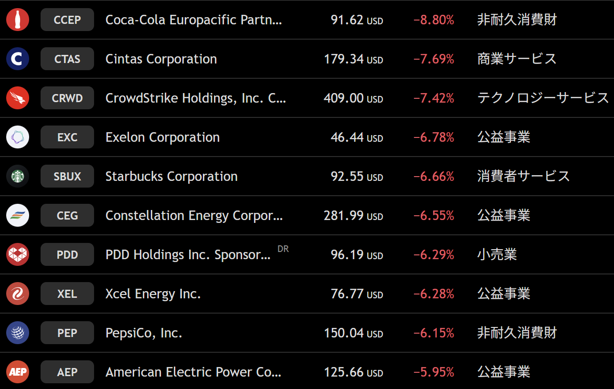Image resolution: width=614 pixels, height=389 pixels.
Task: Click the Cintas Corporation logo icon
Action: [18, 59]
